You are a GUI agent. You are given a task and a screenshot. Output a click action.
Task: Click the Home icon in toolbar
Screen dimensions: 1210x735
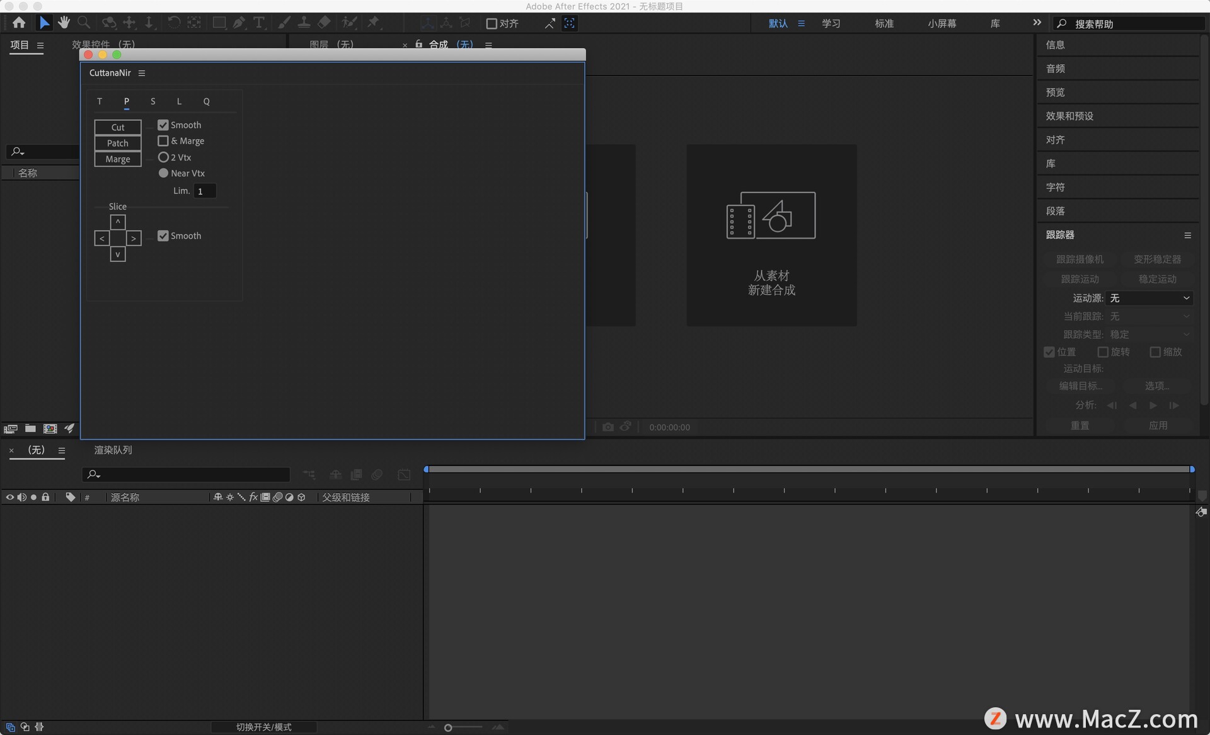coord(19,23)
